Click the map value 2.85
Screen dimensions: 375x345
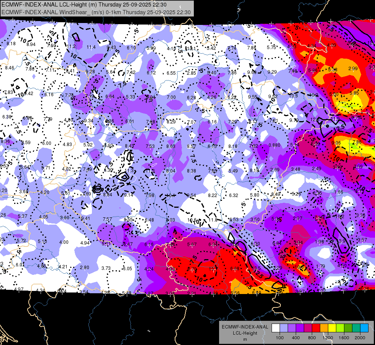click(x=191, y=73)
